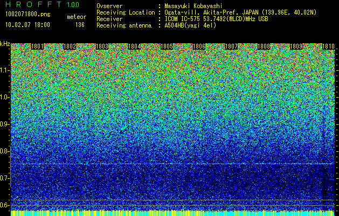Click the 0.7 kHz axis label
The height and width of the screenshot is (216, 339).
point(4,178)
